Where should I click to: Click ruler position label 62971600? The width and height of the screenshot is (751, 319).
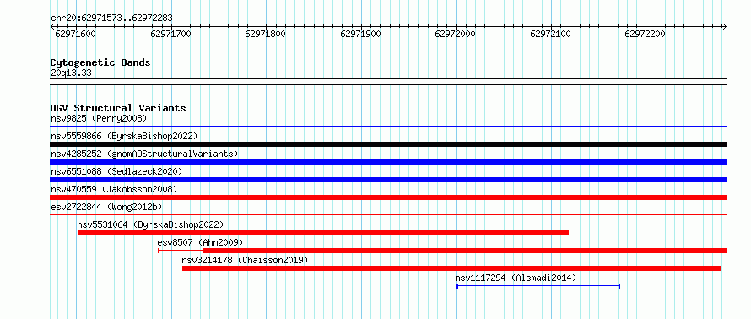(x=76, y=34)
